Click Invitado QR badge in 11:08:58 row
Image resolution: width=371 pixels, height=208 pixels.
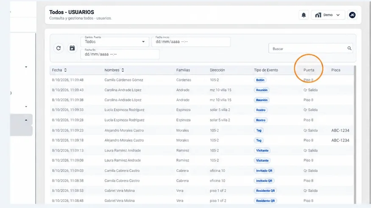[264, 180]
